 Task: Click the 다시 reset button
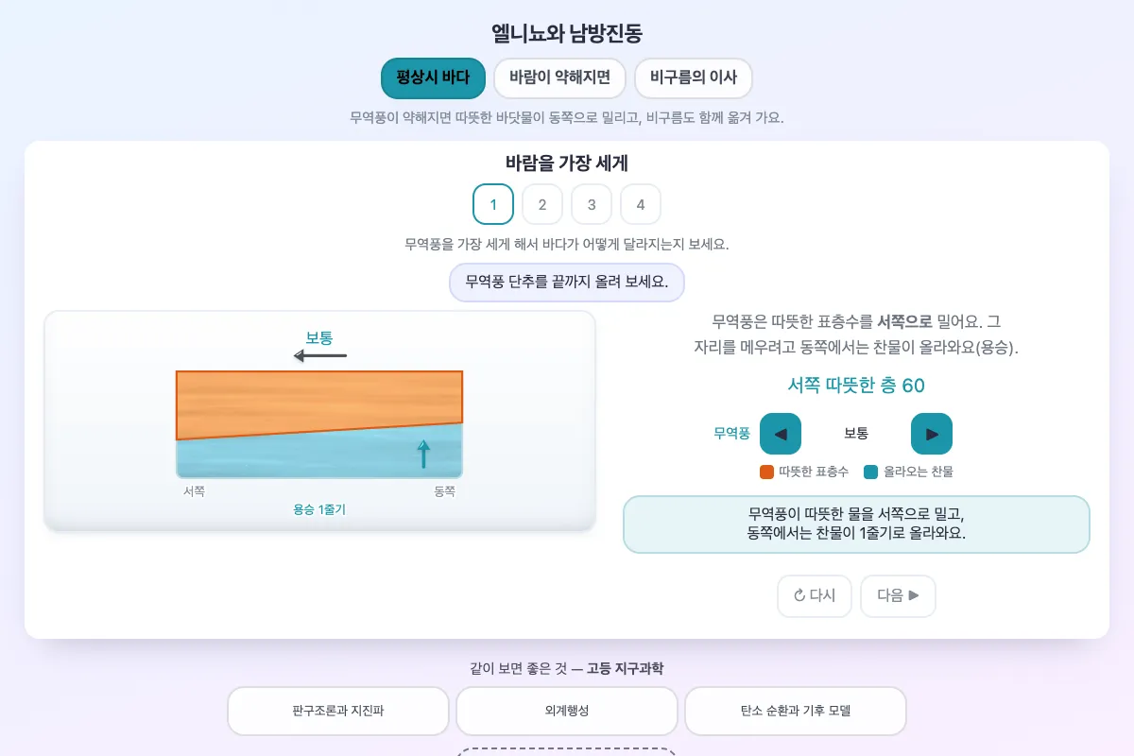pyautogui.click(x=815, y=596)
